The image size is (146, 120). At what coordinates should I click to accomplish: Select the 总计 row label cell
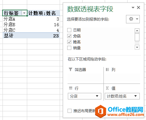pos(15,36)
